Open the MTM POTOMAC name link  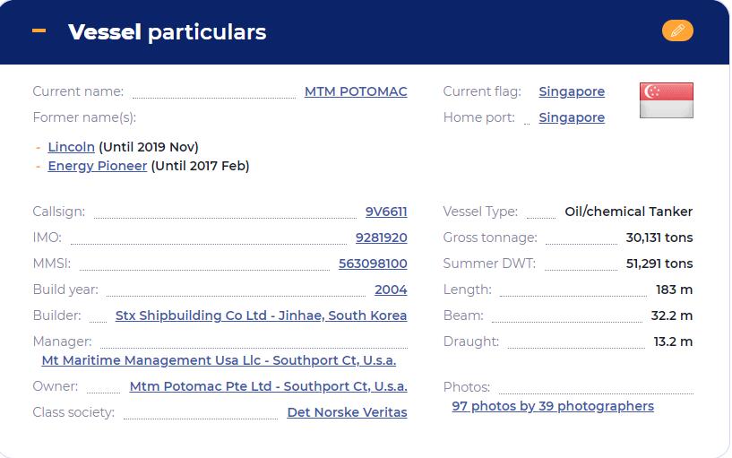click(x=356, y=91)
